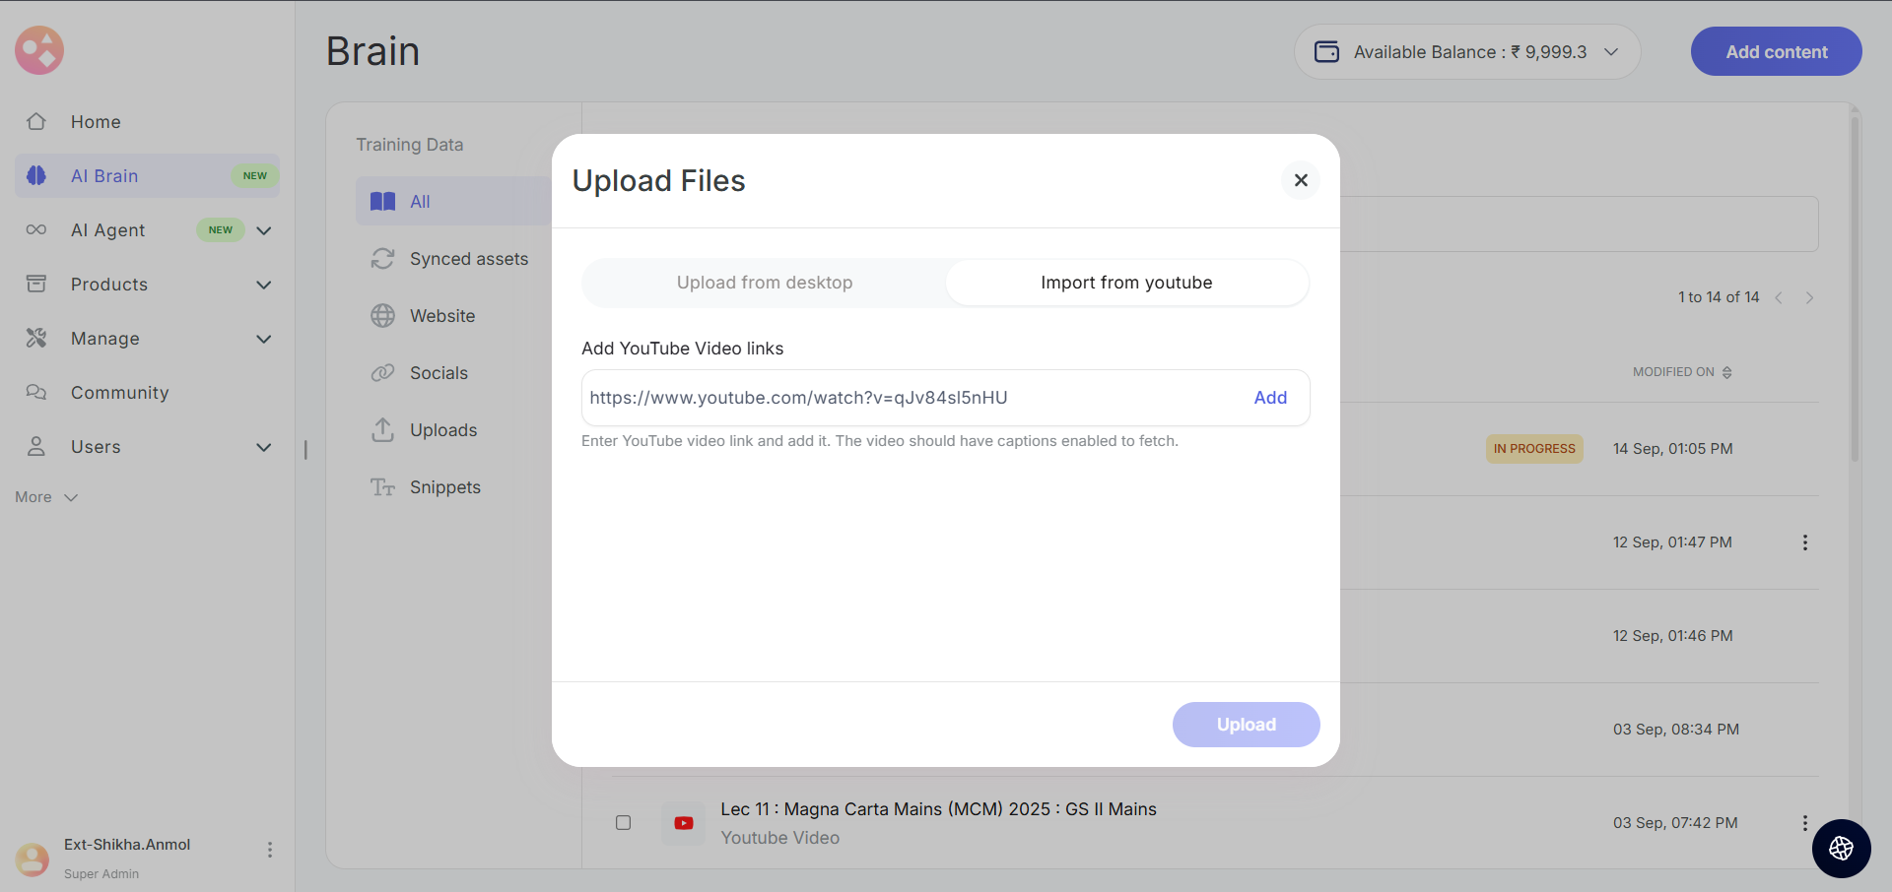This screenshot has width=1892, height=892.
Task: Click the Synced assets refresh icon
Action: tap(382, 258)
